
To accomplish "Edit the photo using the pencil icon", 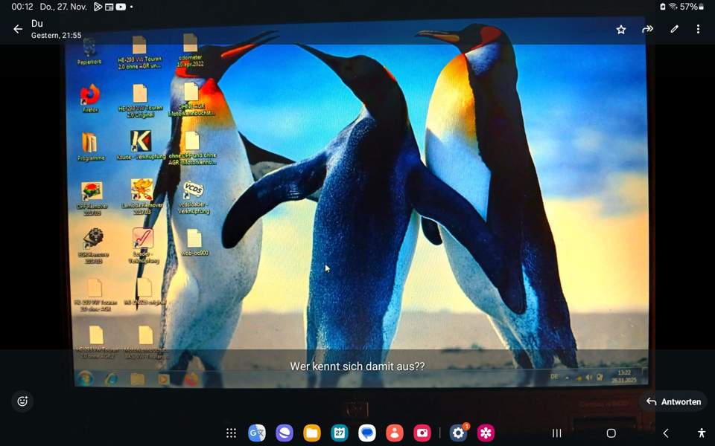I will [x=674, y=29].
